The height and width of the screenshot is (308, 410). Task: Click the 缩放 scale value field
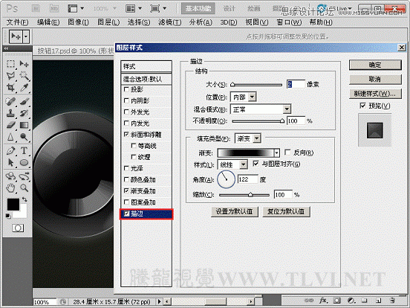(283, 195)
